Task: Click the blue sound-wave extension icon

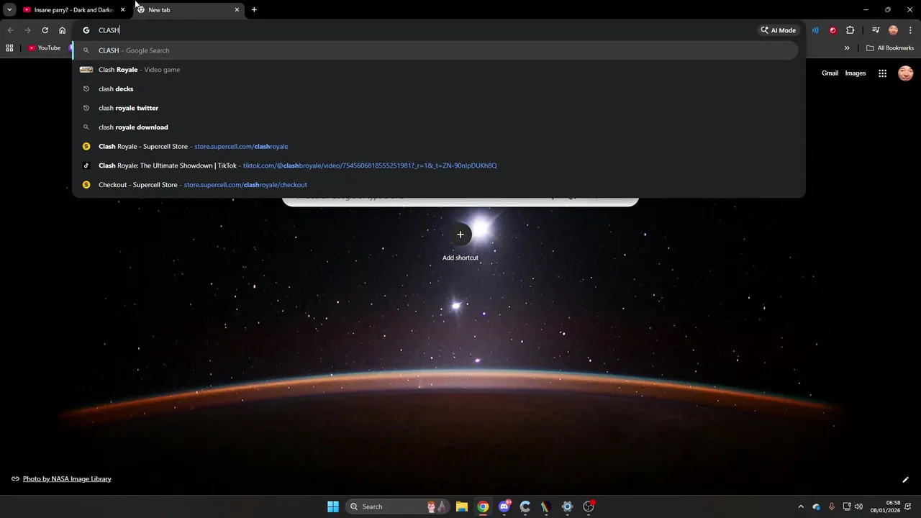Action: click(815, 30)
